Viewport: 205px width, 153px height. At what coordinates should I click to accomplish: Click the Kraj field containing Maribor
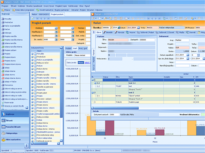(182, 40)
